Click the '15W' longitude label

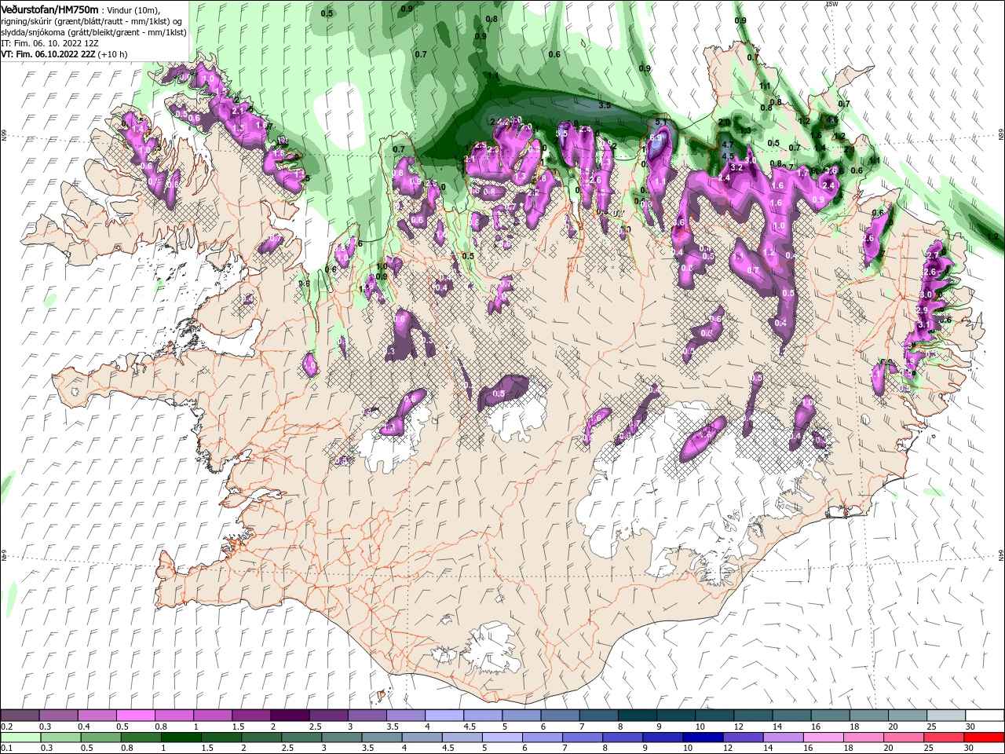point(831,4)
